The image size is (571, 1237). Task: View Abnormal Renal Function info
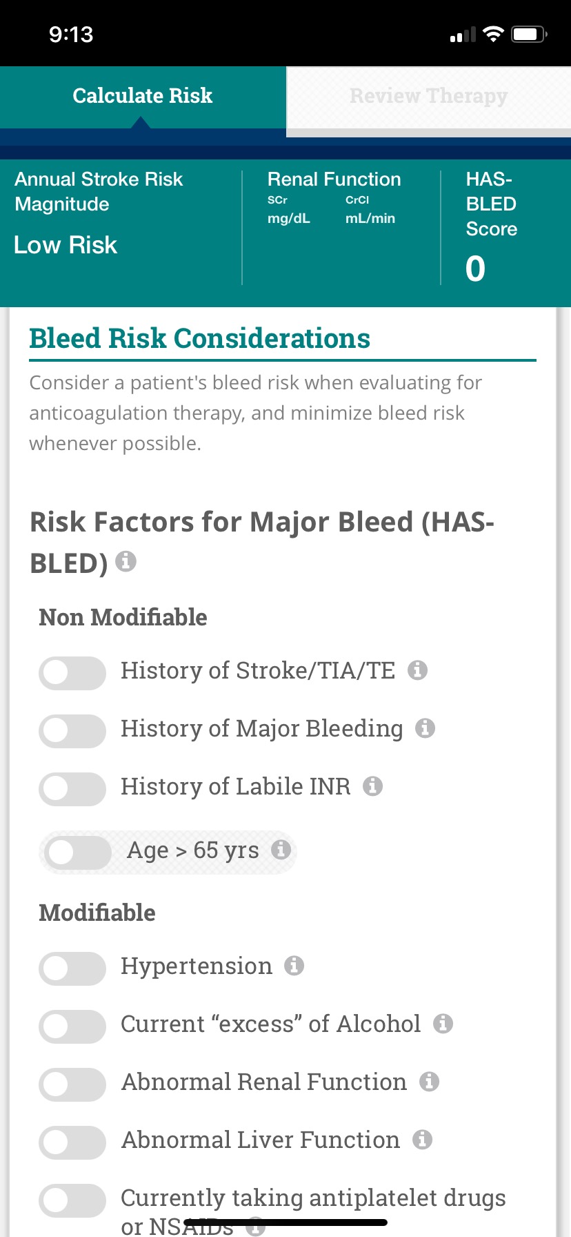pyautogui.click(x=429, y=1082)
